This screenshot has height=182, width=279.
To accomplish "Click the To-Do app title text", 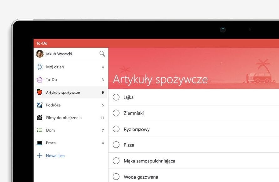I will (x=42, y=43).
